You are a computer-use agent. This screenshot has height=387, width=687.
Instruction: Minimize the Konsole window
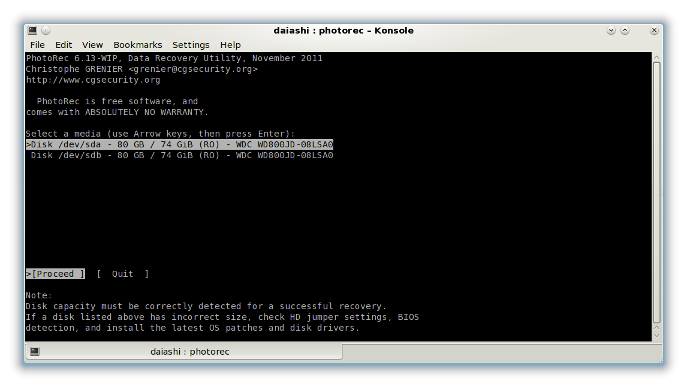click(611, 30)
